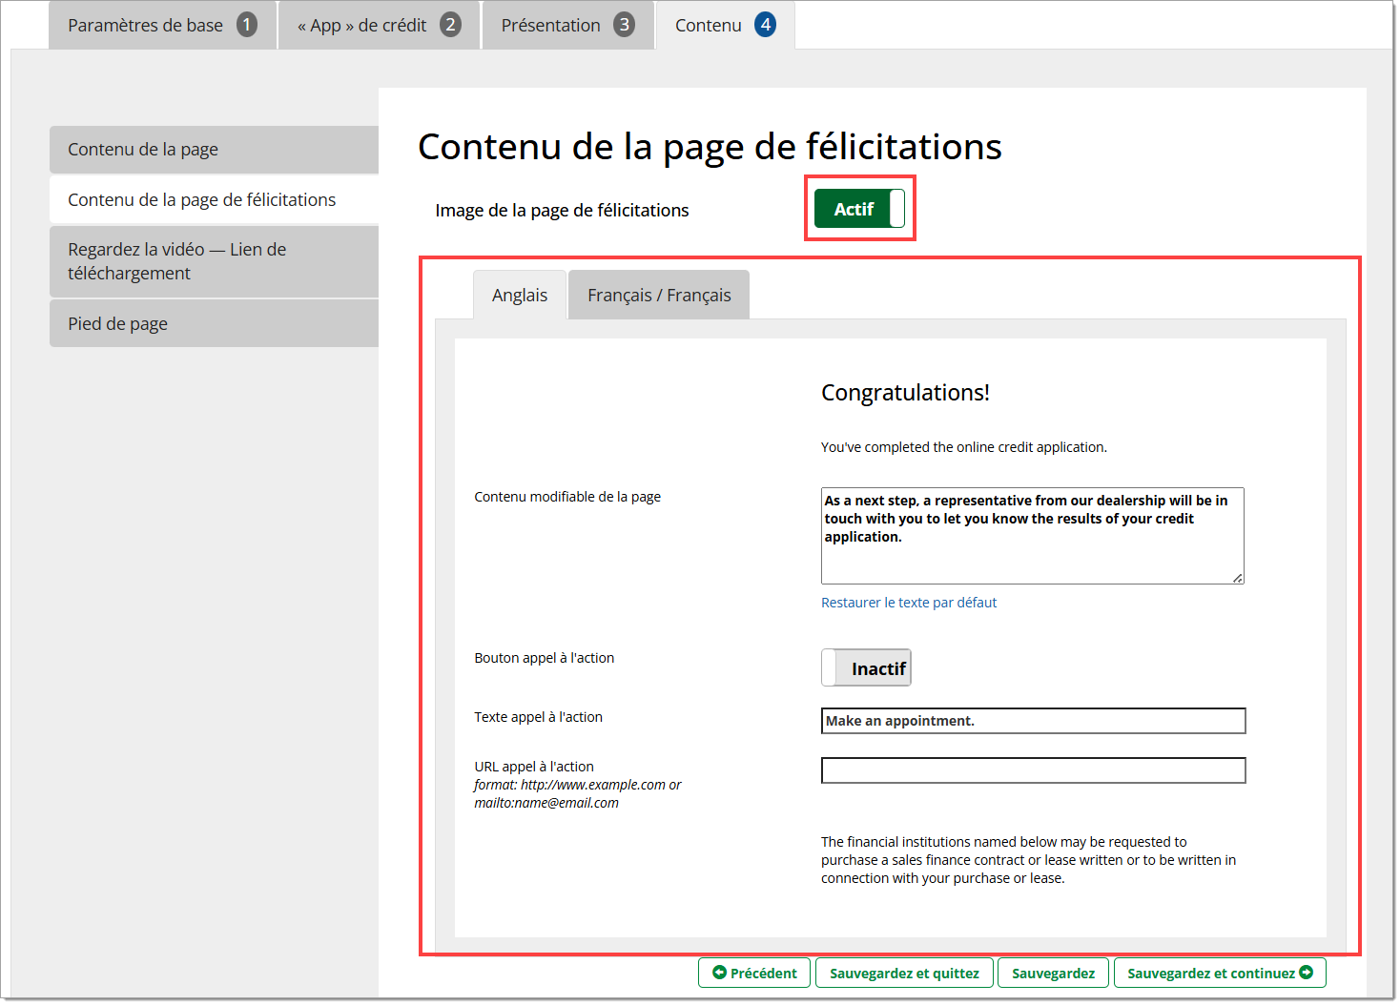This screenshot has height=1005, width=1400.
Task: Select the Français / Français language tab
Action: pos(659,296)
